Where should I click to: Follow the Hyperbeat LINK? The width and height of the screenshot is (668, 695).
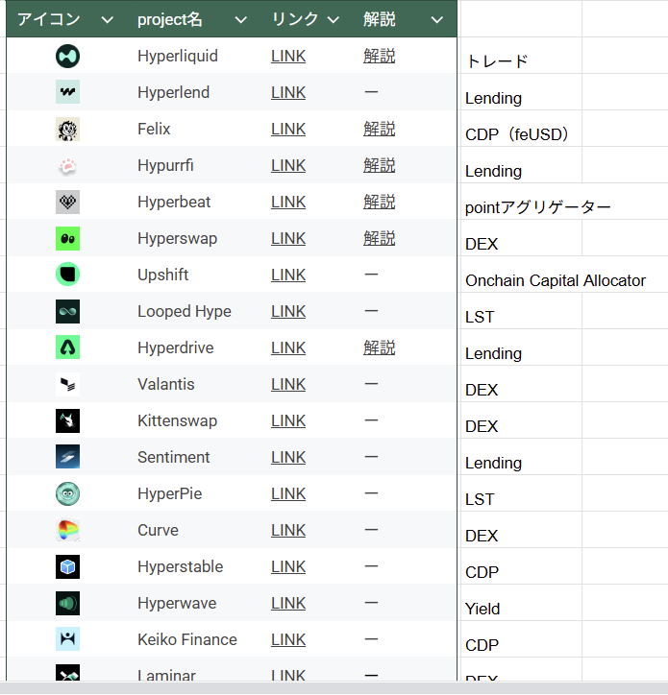(288, 202)
